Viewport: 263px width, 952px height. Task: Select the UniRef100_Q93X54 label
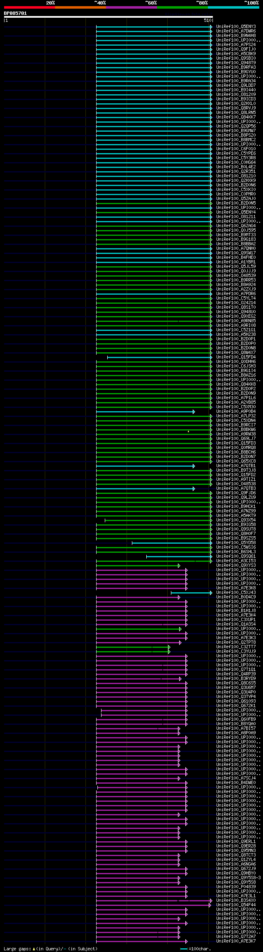point(236,520)
